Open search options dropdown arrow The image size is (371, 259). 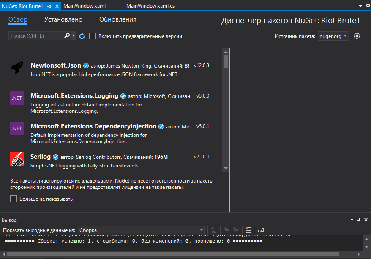tap(74, 36)
